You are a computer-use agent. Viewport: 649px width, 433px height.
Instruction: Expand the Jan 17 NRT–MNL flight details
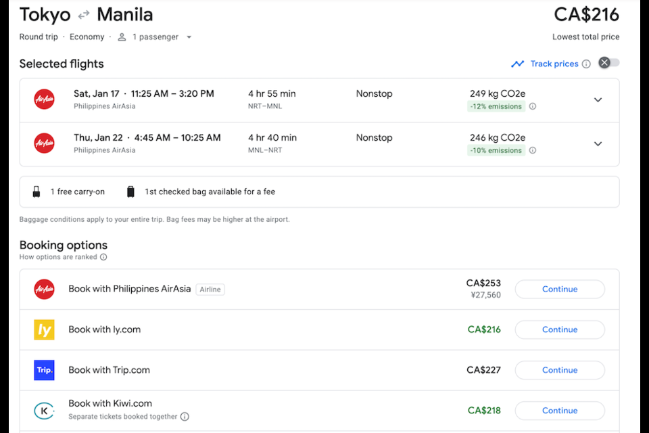pyautogui.click(x=598, y=100)
